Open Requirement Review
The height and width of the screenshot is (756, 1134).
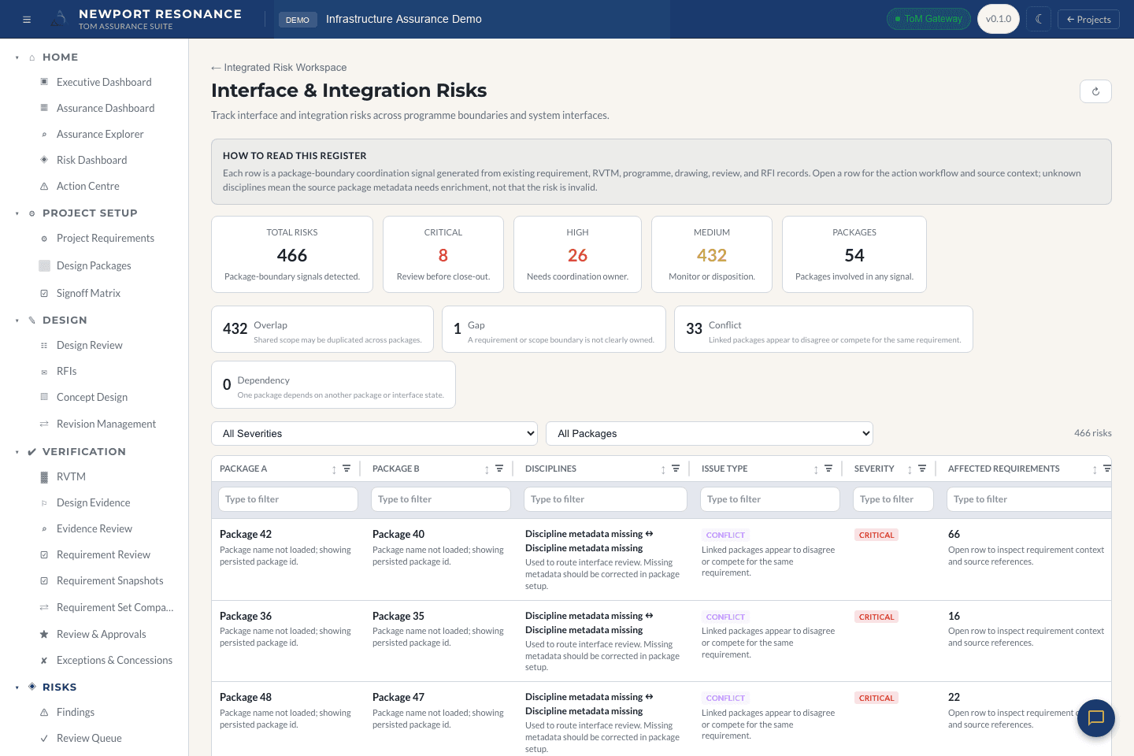pos(103,554)
